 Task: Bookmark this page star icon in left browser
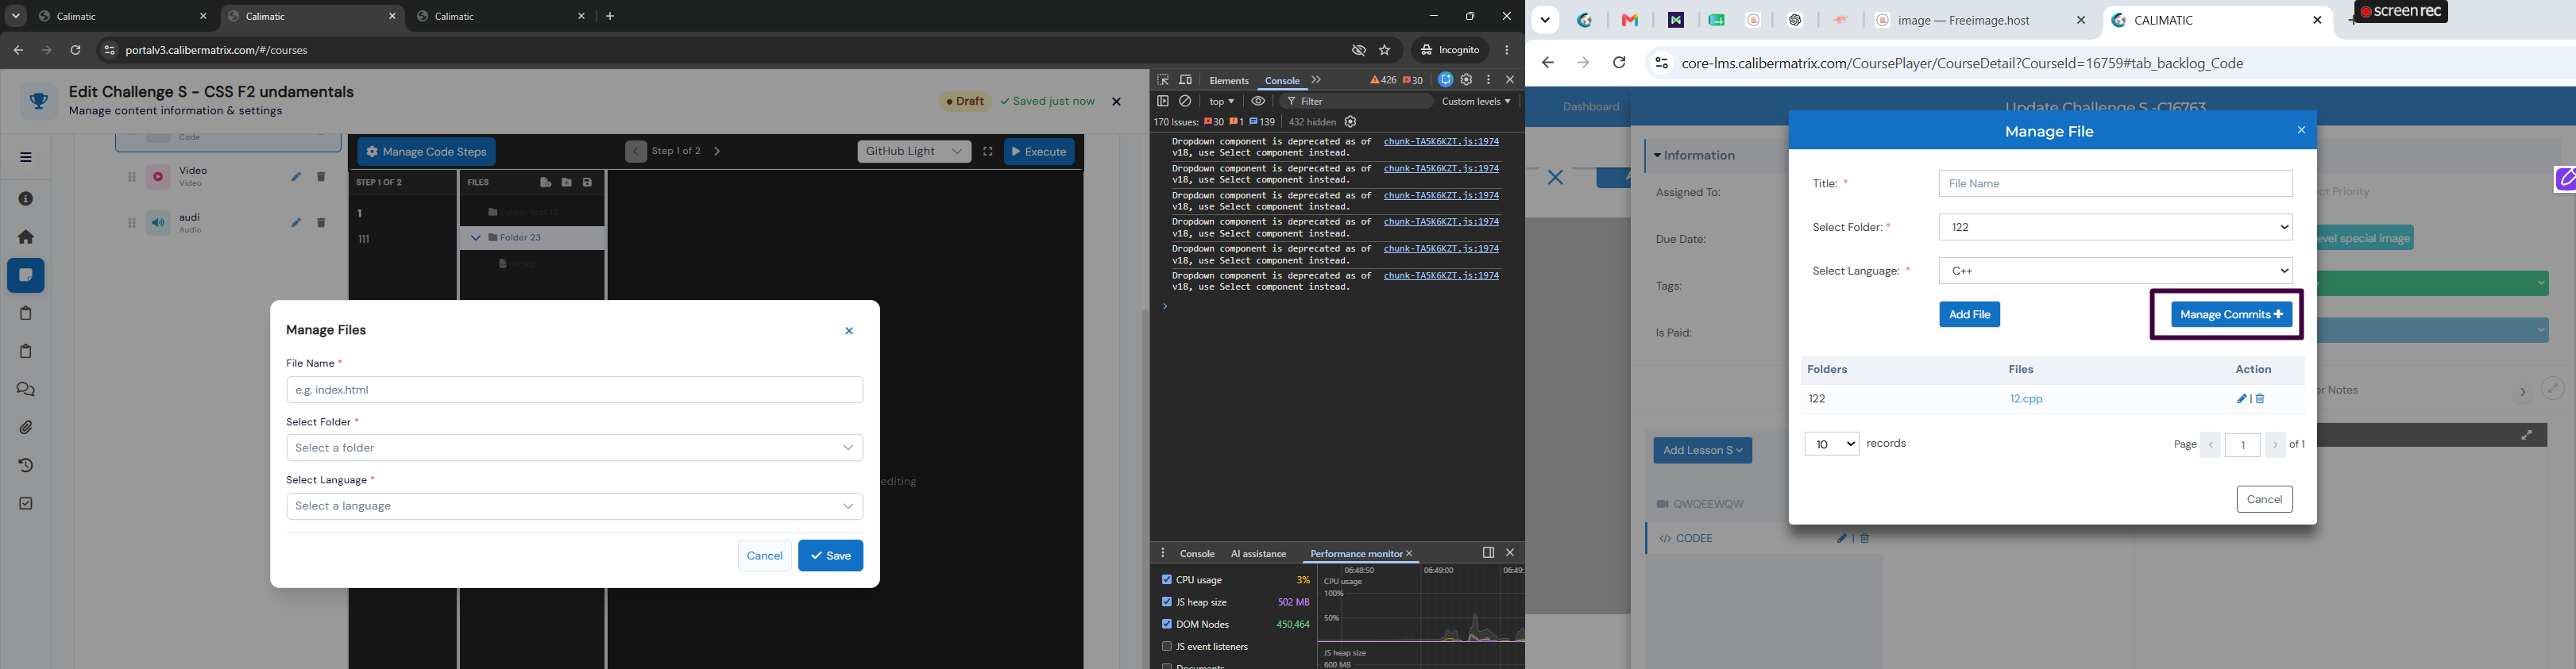coord(1385,50)
